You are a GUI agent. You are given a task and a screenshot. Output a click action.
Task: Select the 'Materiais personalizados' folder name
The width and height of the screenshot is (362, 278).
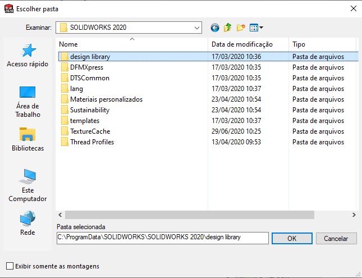click(x=106, y=99)
